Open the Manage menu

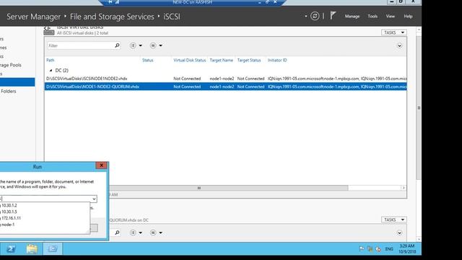click(x=352, y=16)
